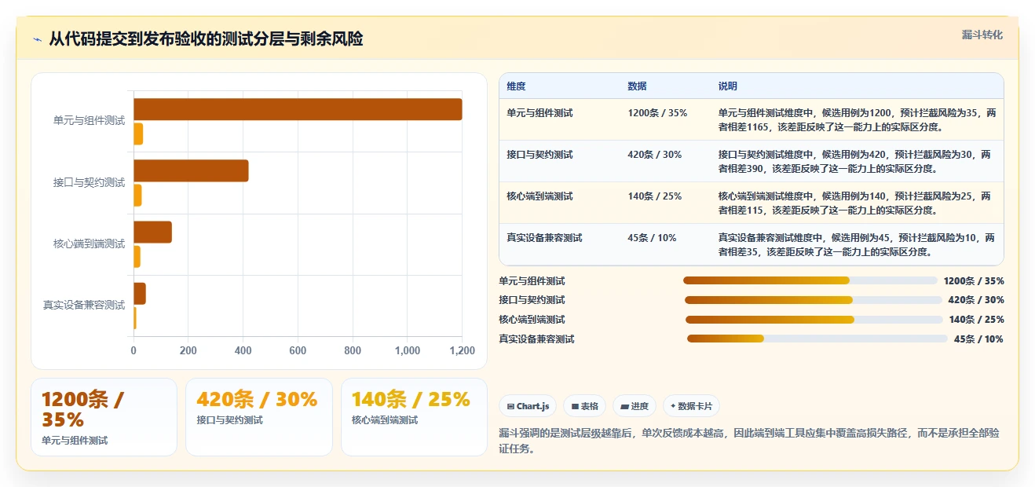Select the 表格 tag chip
Screen dimensions: 1035x487
(584, 406)
